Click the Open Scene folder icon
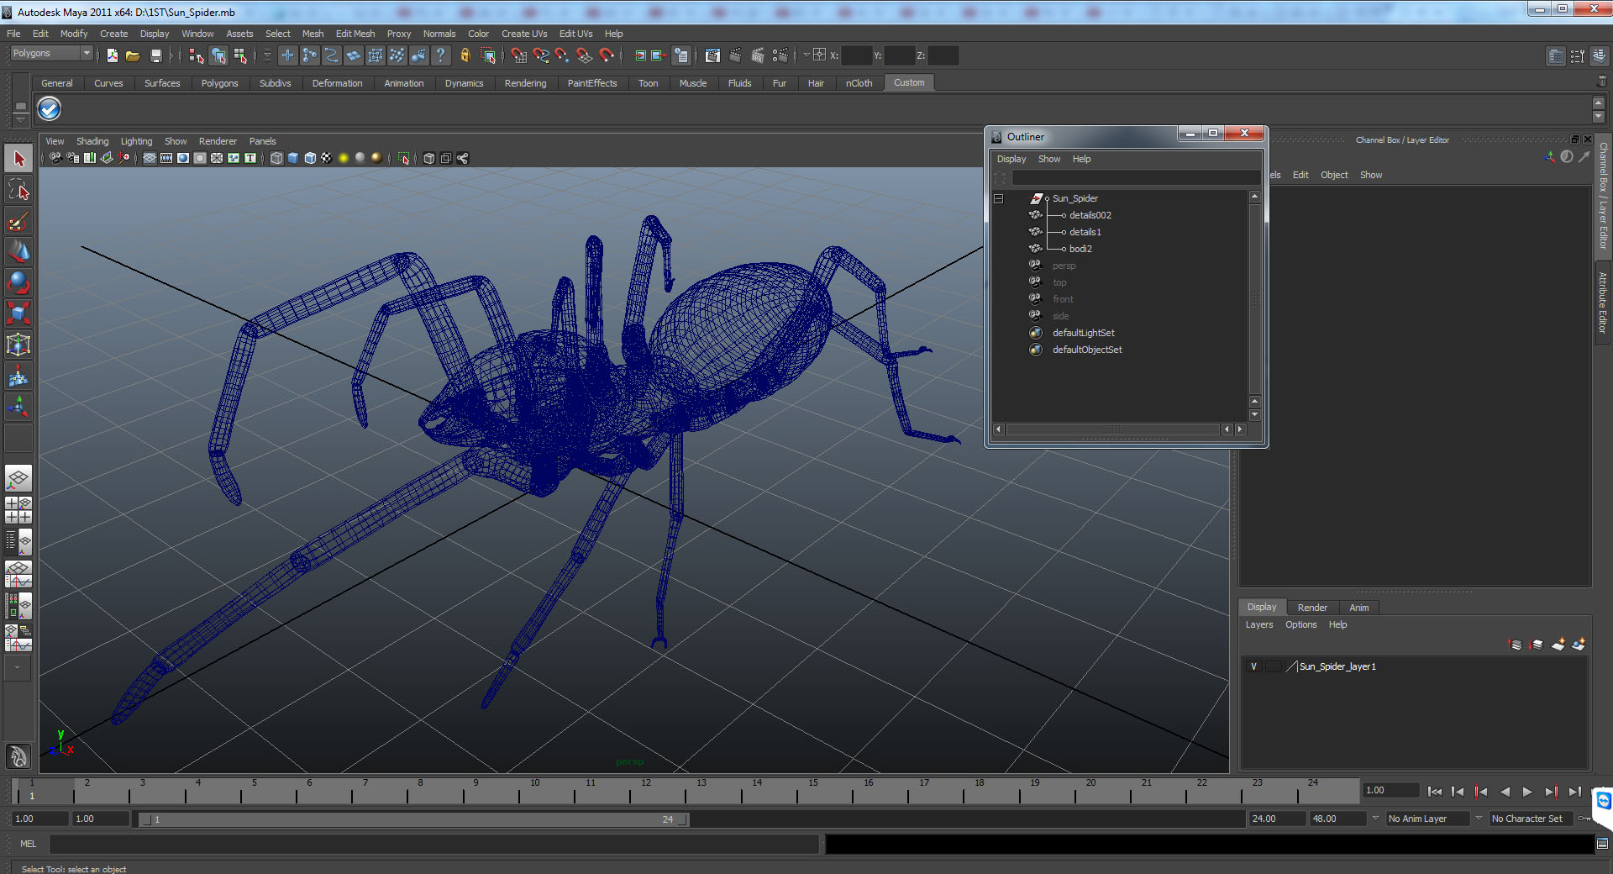Image resolution: width=1613 pixels, height=874 pixels. coord(133,55)
